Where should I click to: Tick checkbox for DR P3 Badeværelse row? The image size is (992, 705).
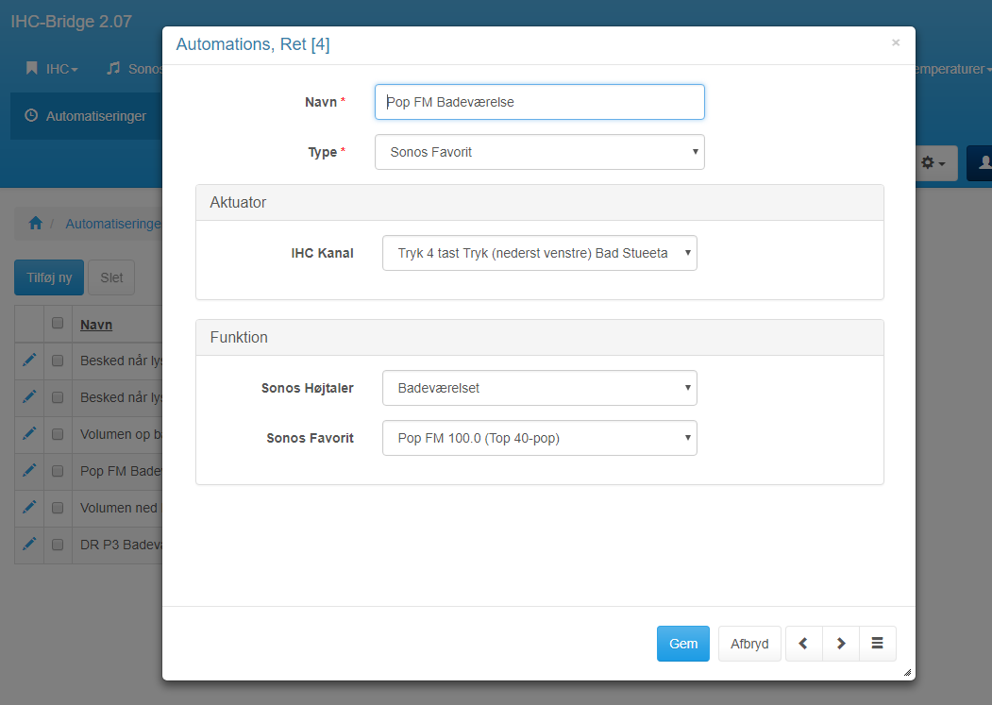coord(58,545)
